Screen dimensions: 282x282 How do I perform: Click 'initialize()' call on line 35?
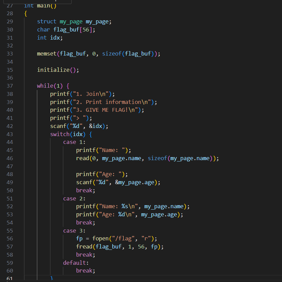[x=56, y=70]
